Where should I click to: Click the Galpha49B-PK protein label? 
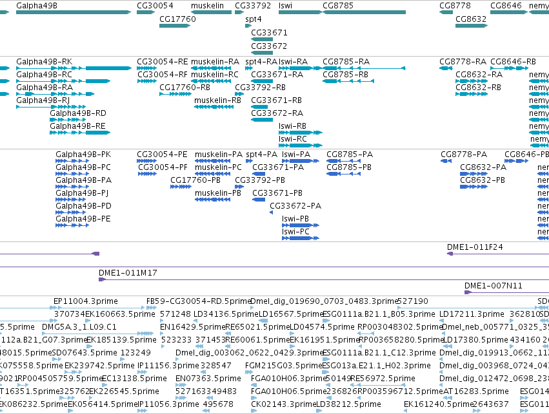coord(83,155)
